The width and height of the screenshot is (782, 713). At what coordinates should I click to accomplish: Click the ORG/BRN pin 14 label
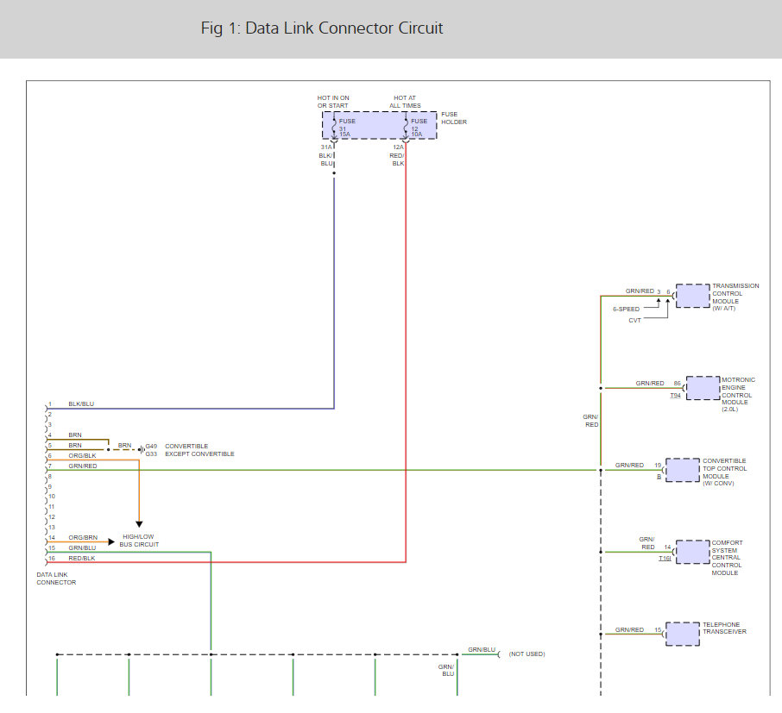[83, 538]
